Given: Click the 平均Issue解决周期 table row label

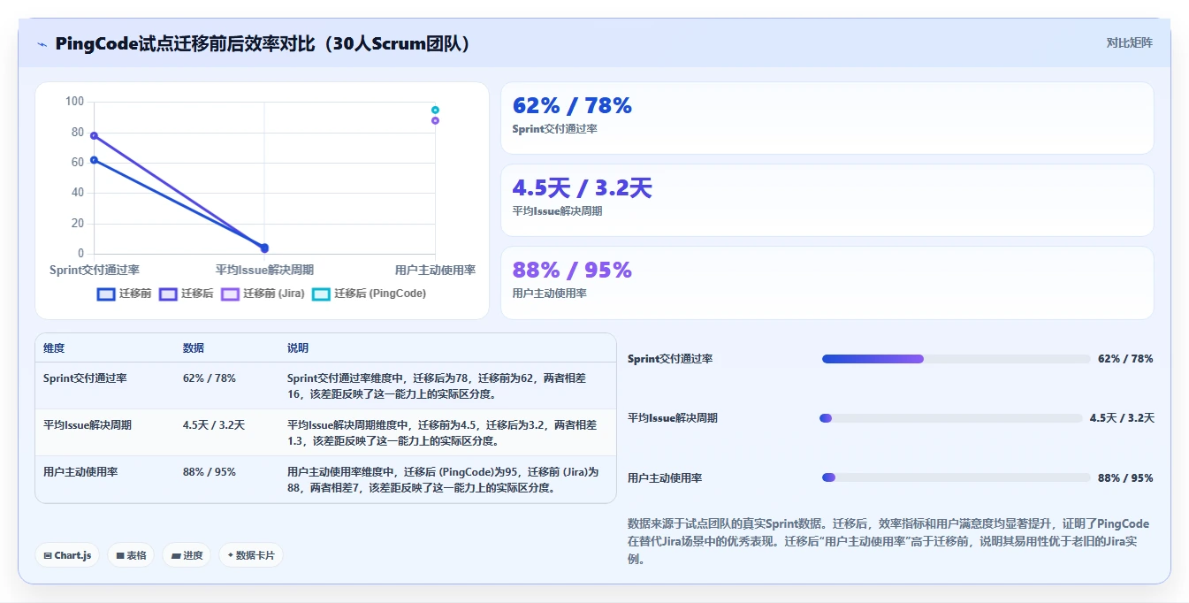Looking at the screenshot, I should click(88, 425).
